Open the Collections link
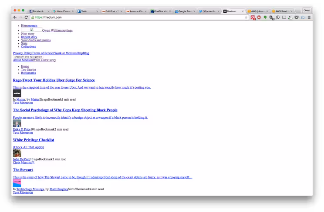 [x=28, y=46]
